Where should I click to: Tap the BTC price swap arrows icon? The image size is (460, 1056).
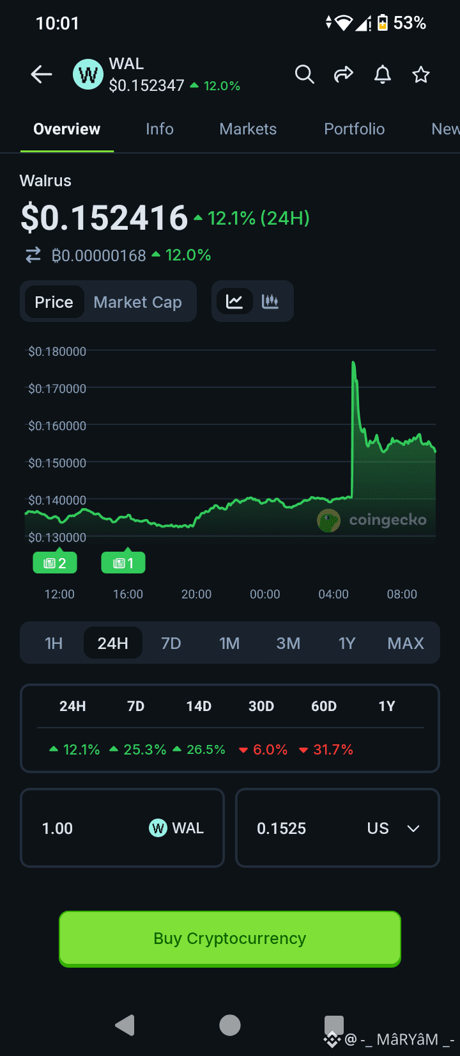[33, 255]
